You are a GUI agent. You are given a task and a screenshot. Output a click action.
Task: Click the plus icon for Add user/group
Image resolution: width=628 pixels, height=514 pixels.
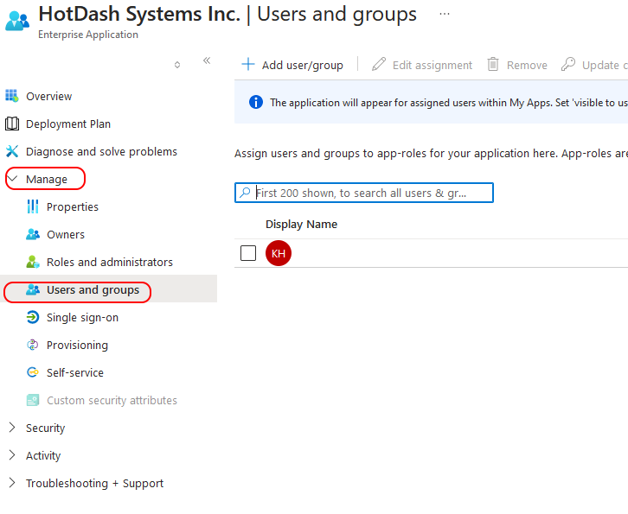(x=248, y=64)
